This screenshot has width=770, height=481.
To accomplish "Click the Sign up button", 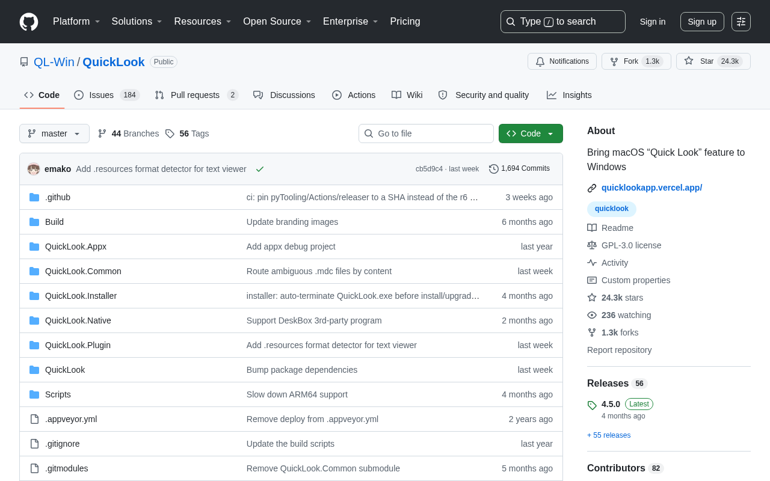I will pyautogui.click(x=702, y=22).
